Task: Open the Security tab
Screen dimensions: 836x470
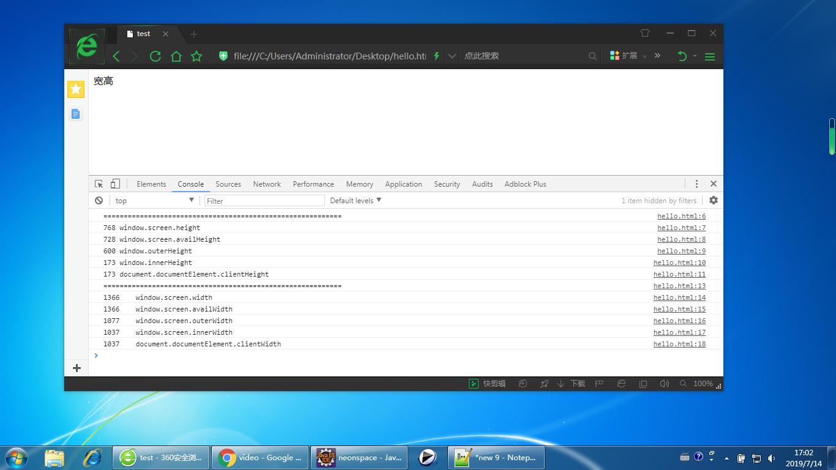Action: click(x=447, y=184)
